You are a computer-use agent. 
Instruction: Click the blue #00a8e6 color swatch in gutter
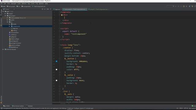(x=56, y=61)
